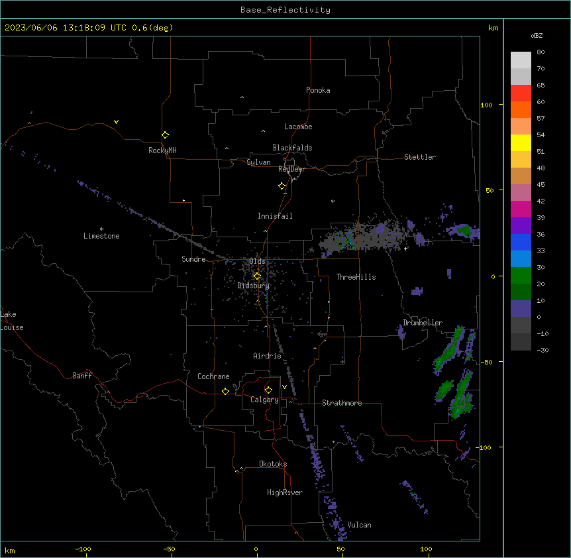Image resolution: width=571 pixels, height=558 pixels.
Task: Click the green echo band southeast of Drumheller
Action: (x=448, y=350)
